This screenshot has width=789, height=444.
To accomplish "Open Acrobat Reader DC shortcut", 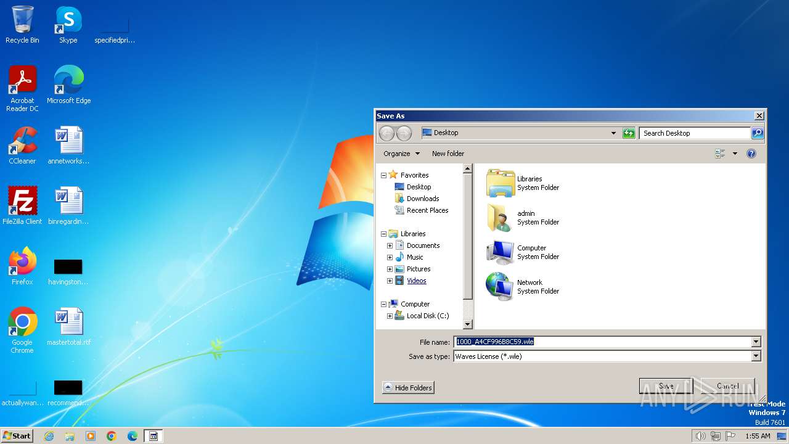I will pyautogui.click(x=22, y=89).
